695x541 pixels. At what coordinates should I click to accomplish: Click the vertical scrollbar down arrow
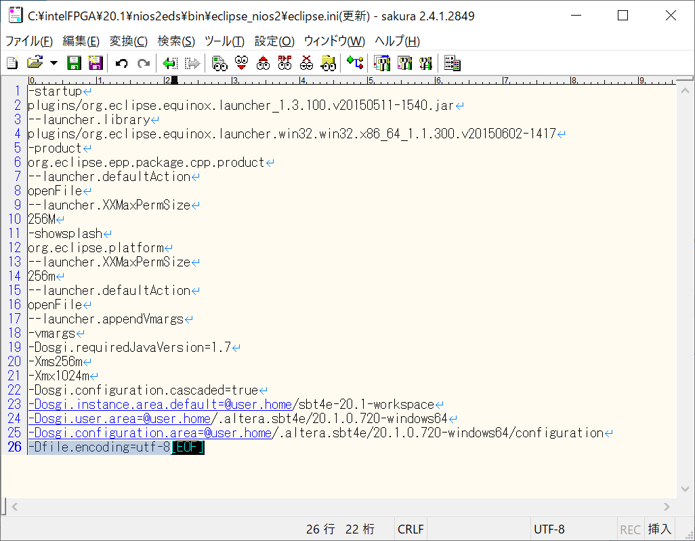click(x=685, y=489)
